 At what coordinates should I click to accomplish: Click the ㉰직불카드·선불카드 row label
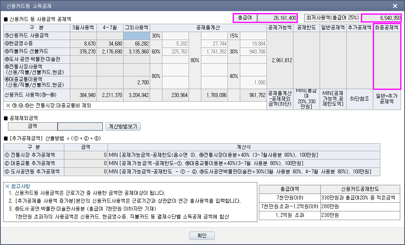pyautogui.click(x=37, y=52)
